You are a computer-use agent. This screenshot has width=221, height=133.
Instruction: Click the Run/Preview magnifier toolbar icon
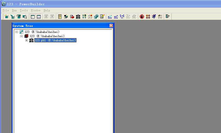pos(25,17)
